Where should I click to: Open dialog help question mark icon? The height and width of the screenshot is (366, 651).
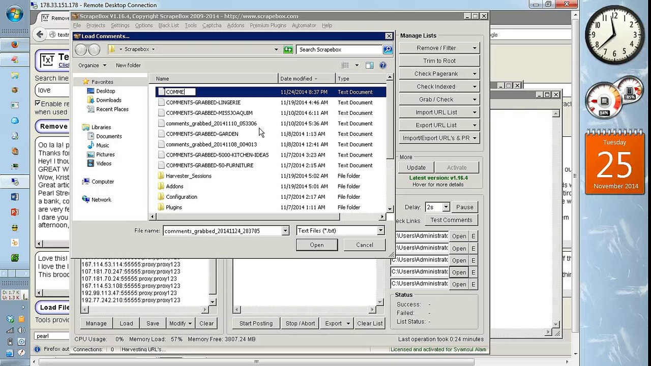tap(383, 65)
